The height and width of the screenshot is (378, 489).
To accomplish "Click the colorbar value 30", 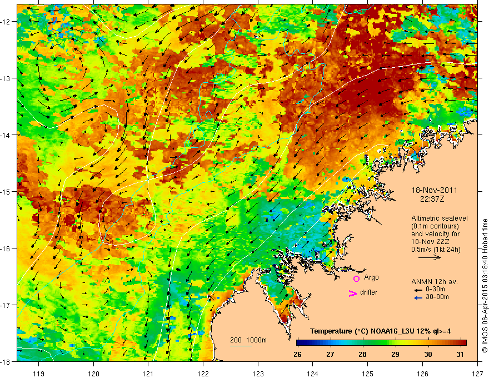I will (x=428, y=354).
